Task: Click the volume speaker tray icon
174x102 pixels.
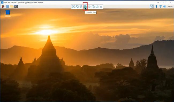Action: coord(165,6)
